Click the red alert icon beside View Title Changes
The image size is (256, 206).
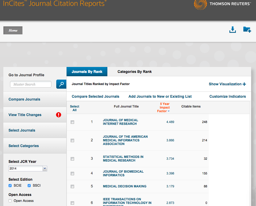coord(59,115)
